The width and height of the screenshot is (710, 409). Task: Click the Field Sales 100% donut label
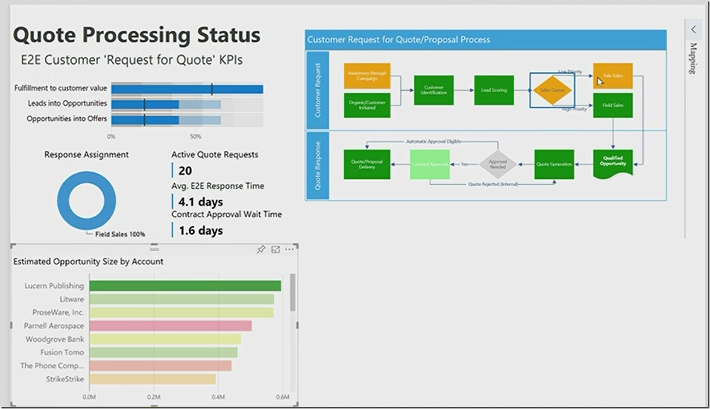tap(120, 234)
